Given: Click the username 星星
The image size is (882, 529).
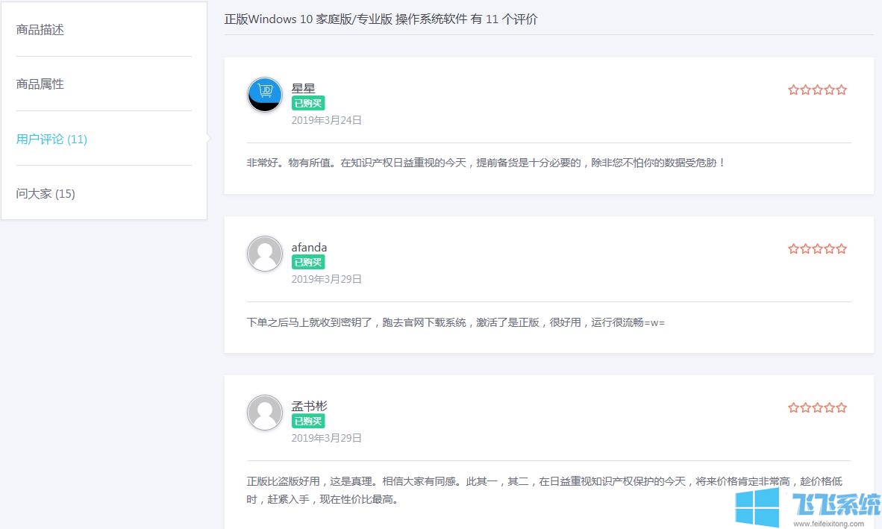Looking at the screenshot, I should pyautogui.click(x=304, y=89).
